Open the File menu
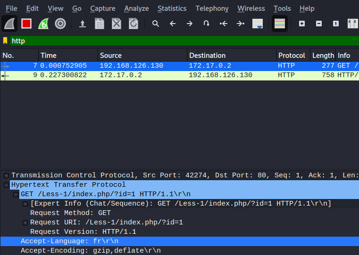Viewport: 359px width, 255px height. coord(11,8)
